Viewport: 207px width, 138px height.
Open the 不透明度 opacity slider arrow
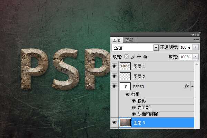(196, 47)
